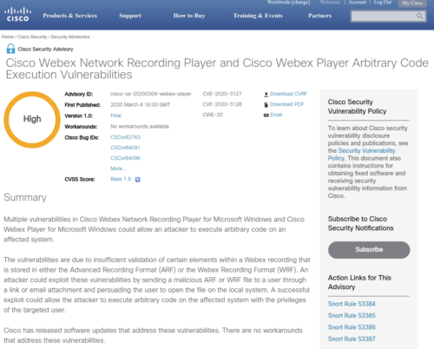
Task: Expand CVSS score details plus icon
Action: [x=138, y=180]
